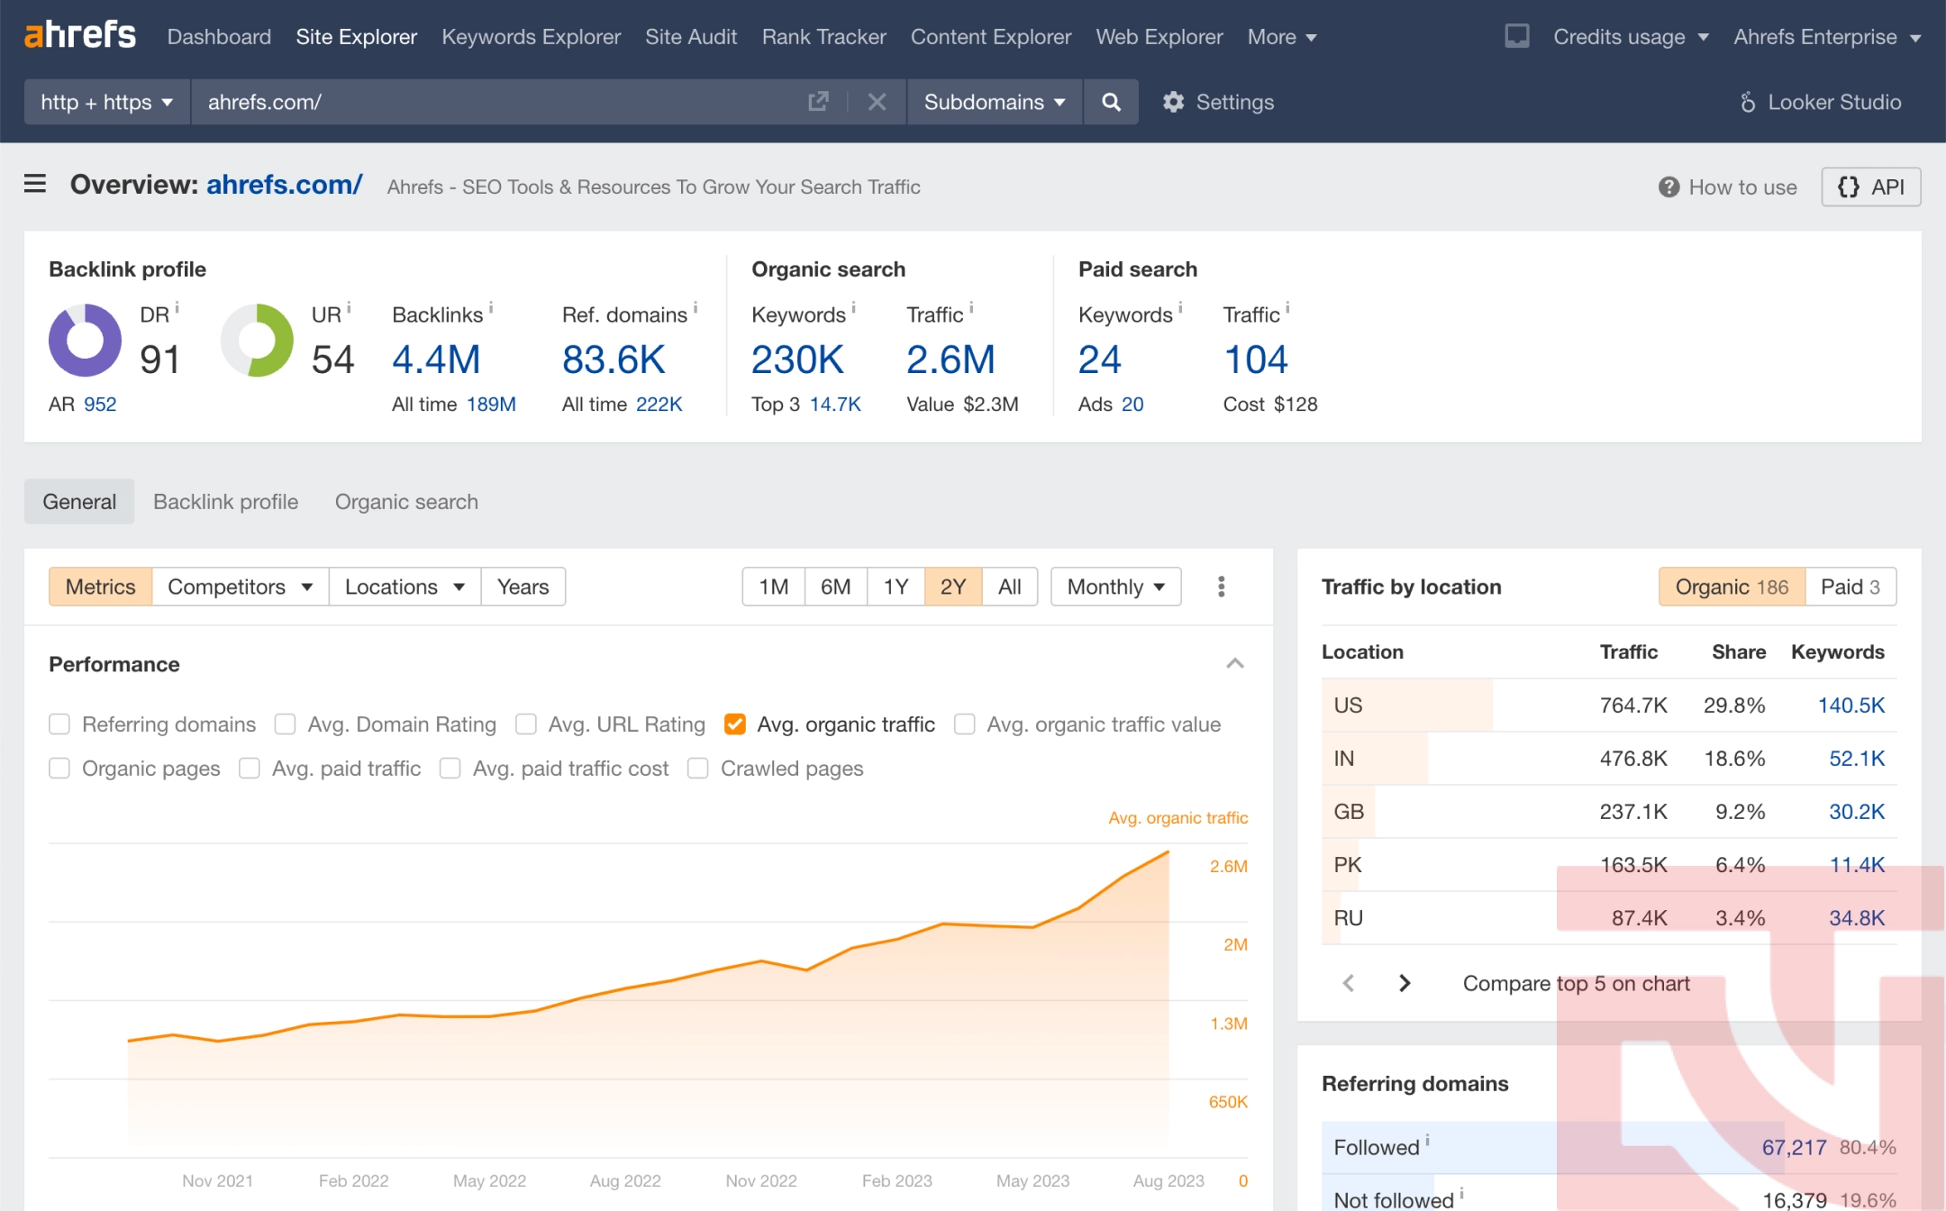Uncheck Avg. organic traffic checkbox
The height and width of the screenshot is (1211, 1946).
pyautogui.click(x=735, y=724)
